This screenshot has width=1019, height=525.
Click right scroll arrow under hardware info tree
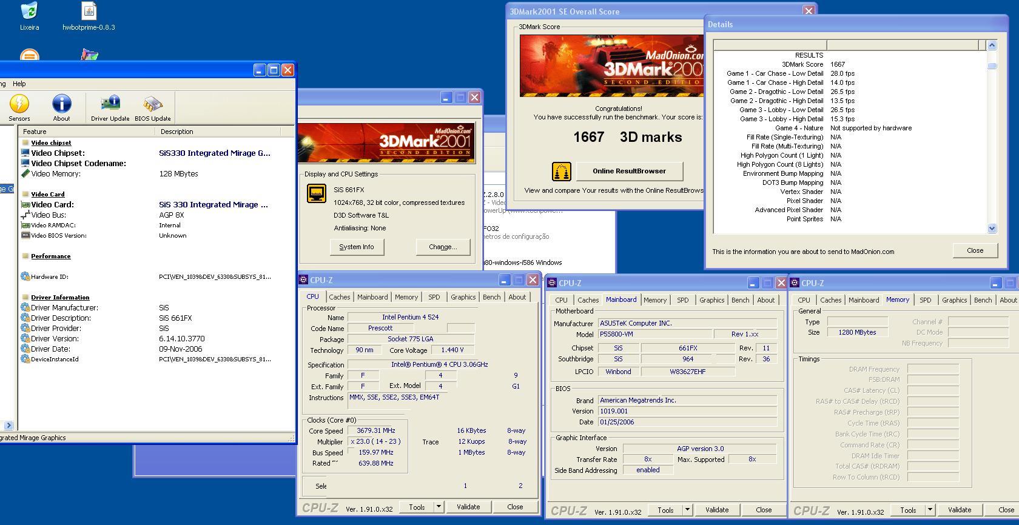tap(8, 426)
